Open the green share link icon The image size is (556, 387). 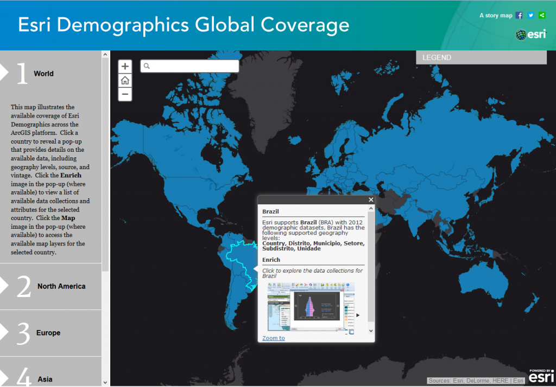click(x=542, y=15)
